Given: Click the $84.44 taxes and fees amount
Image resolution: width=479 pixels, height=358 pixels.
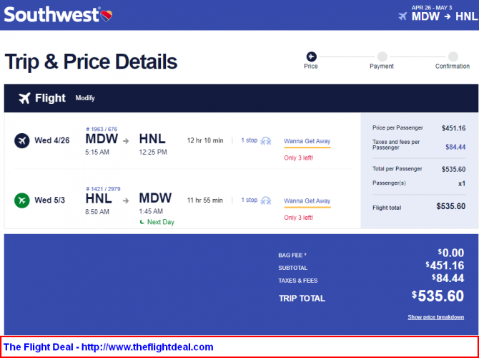Looking at the screenshot, I should 455,147.
